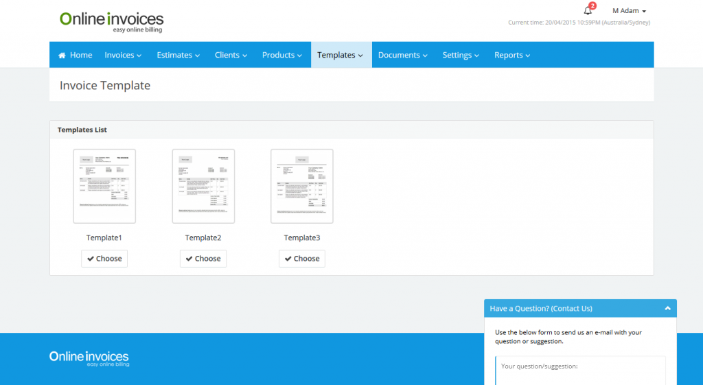Preview the Template1 thumbnail
The width and height of the screenshot is (703, 385).
click(104, 186)
